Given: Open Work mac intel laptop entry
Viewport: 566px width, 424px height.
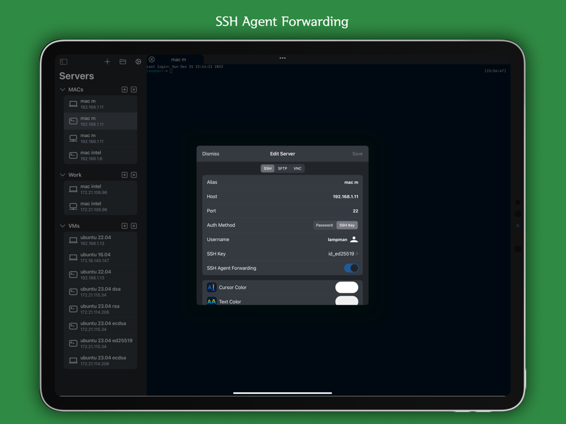Looking at the screenshot, I should [x=100, y=189].
